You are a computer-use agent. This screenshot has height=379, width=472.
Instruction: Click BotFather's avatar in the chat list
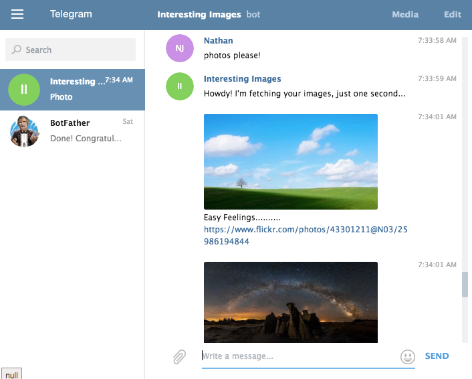coord(24,131)
